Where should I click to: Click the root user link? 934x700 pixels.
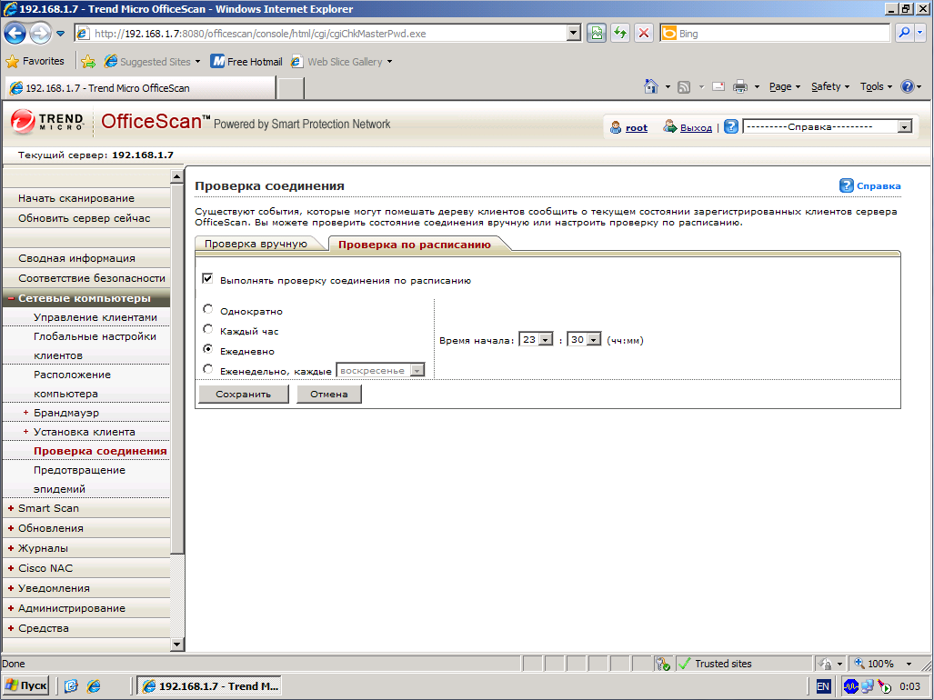click(637, 127)
